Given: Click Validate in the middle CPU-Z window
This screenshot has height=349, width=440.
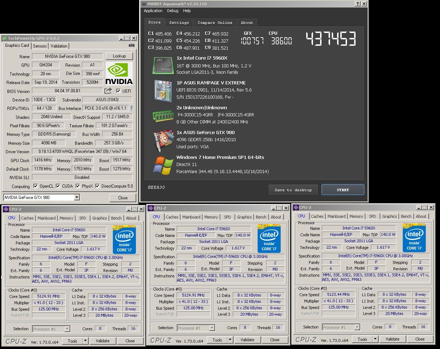Looking at the screenshot, I should coord(247,340).
